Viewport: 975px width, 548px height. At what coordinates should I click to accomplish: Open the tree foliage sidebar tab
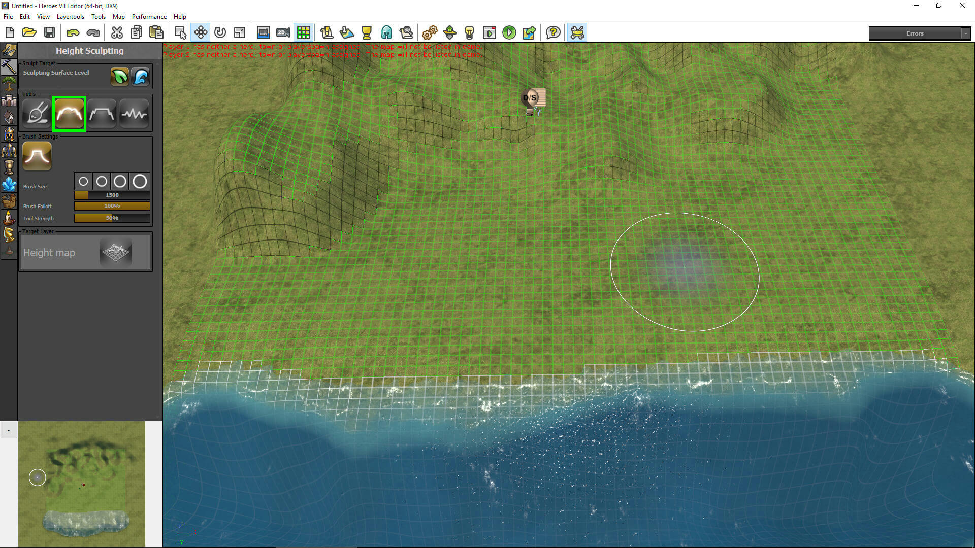pos(9,83)
